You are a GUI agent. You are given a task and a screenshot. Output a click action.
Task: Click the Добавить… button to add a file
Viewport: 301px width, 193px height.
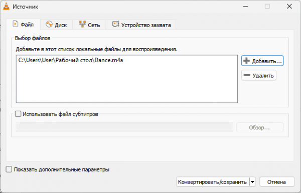(262, 61)
